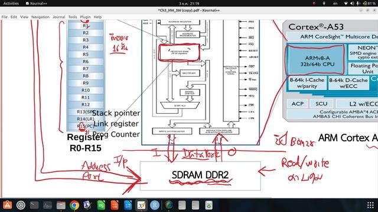Open the volume indicator in the top bar

pyautogui.click(x=352, y=4)
